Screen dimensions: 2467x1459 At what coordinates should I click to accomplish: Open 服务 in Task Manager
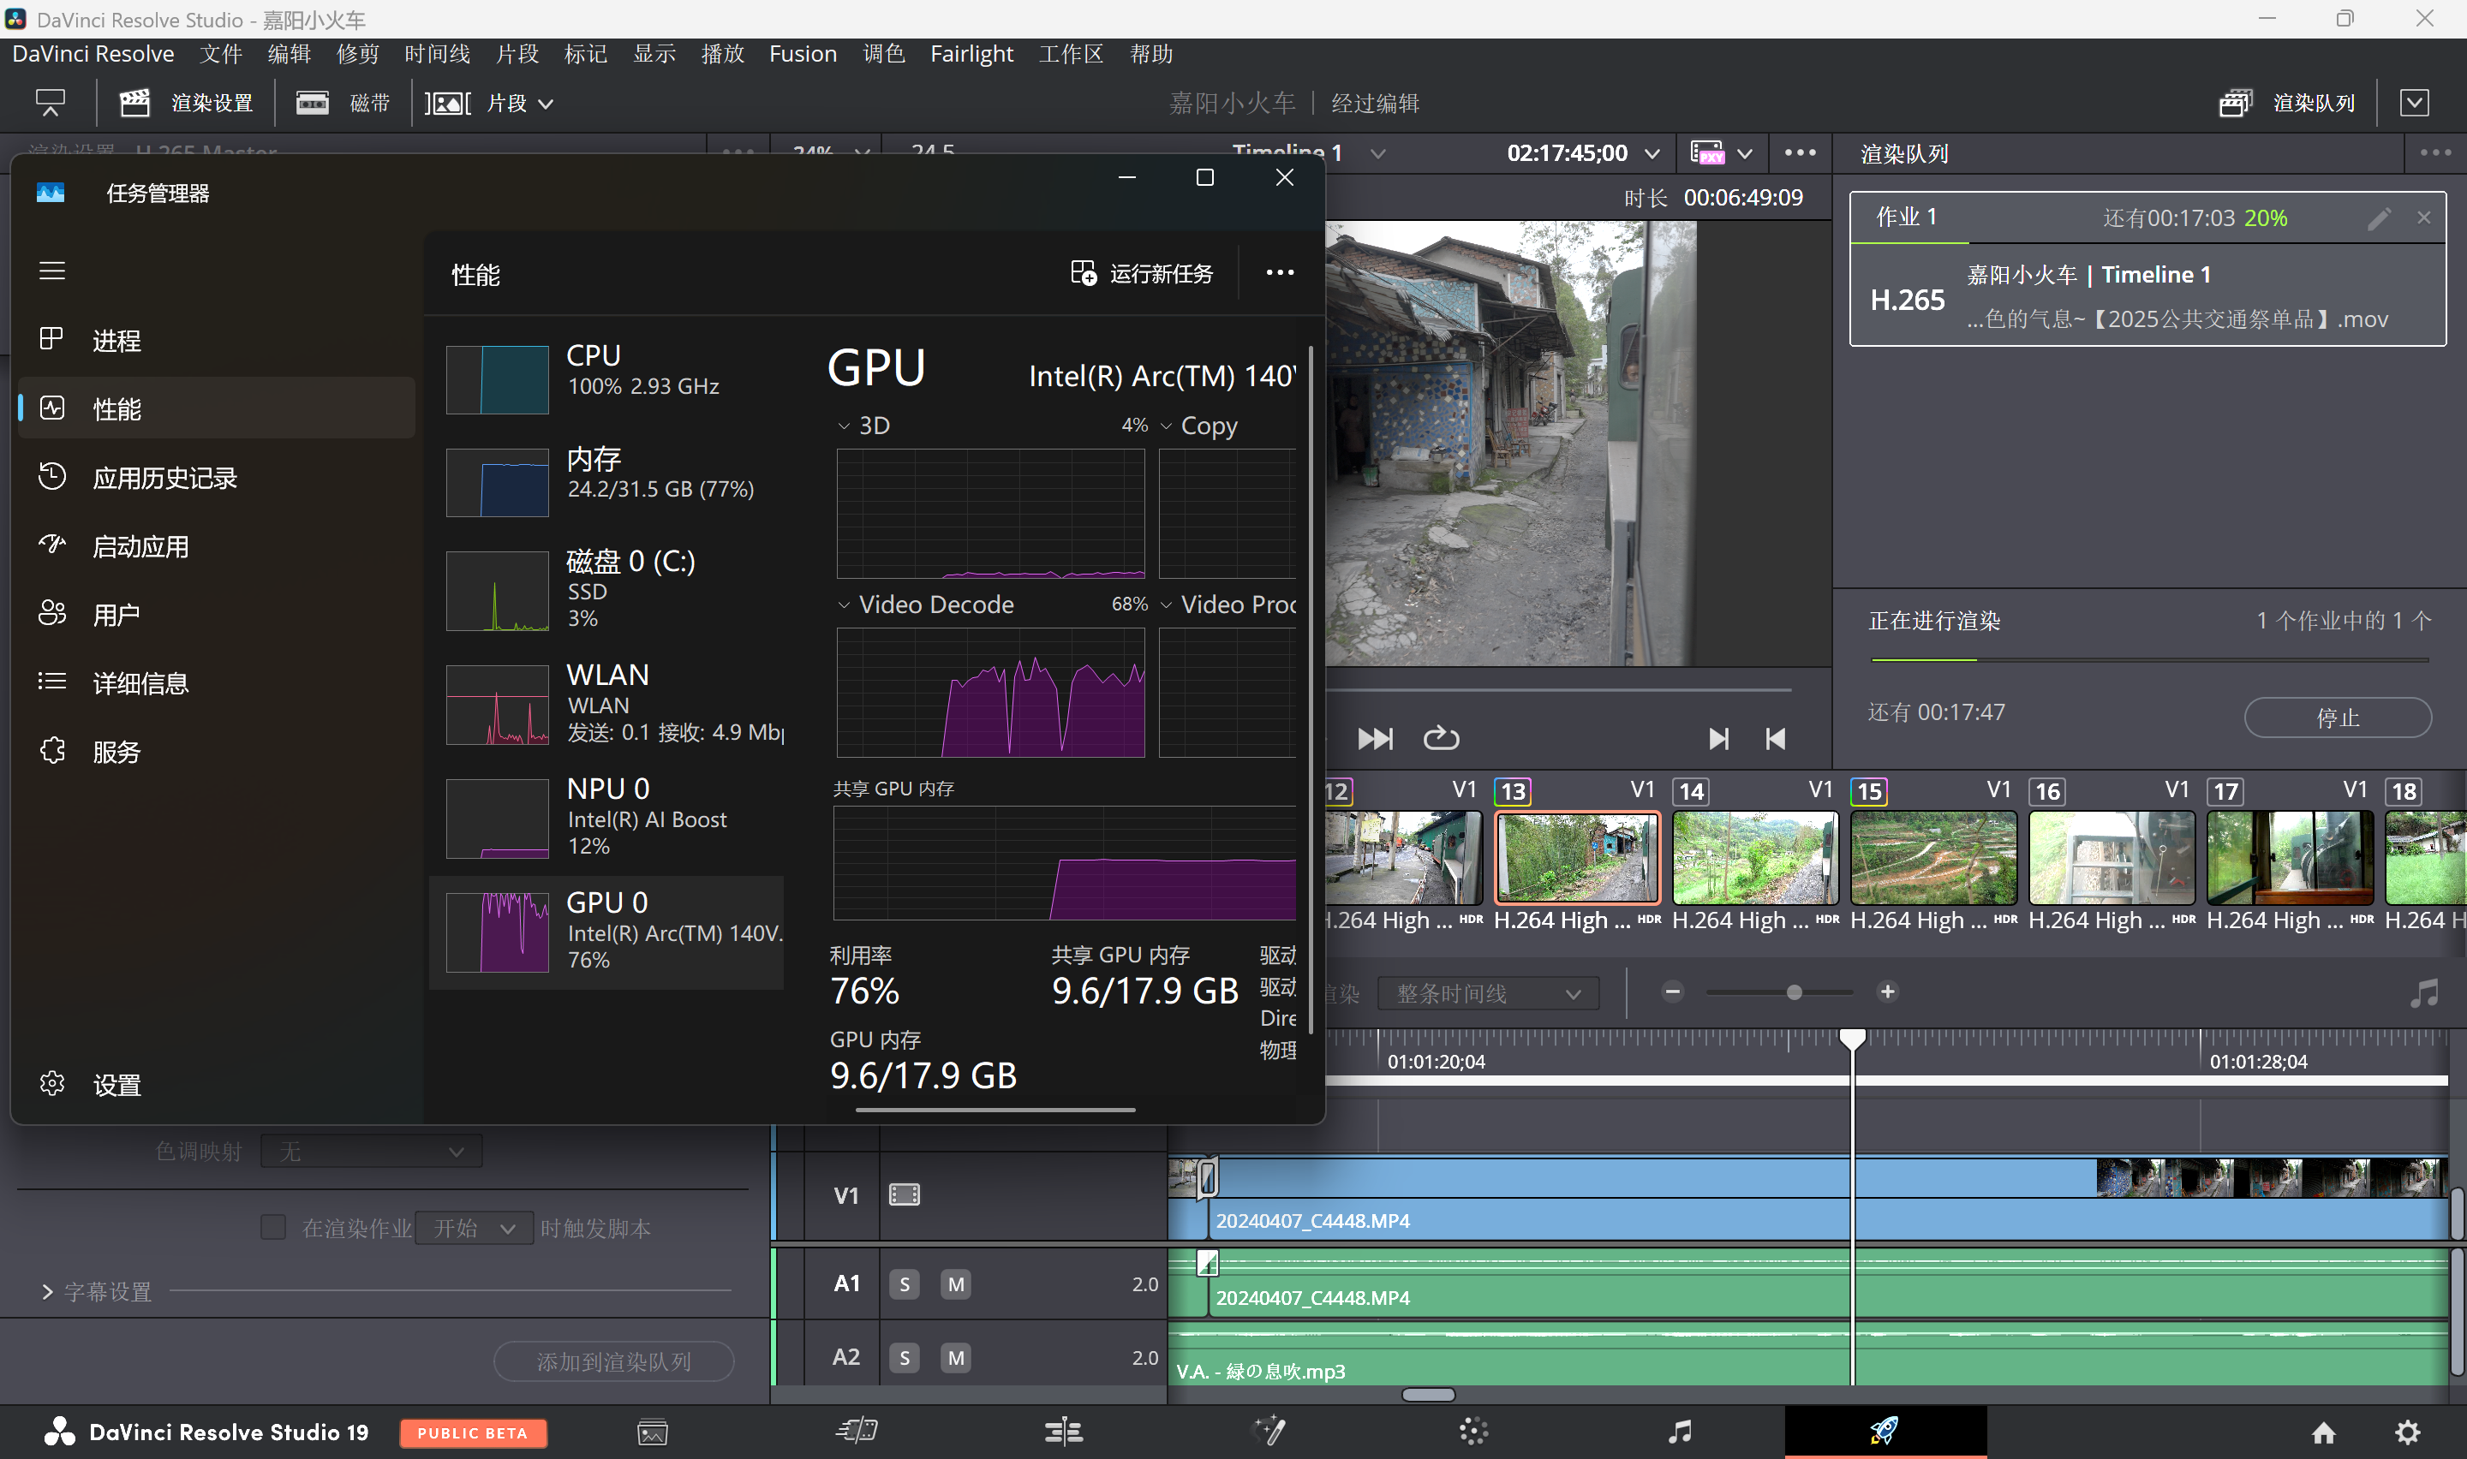(217, 752)
